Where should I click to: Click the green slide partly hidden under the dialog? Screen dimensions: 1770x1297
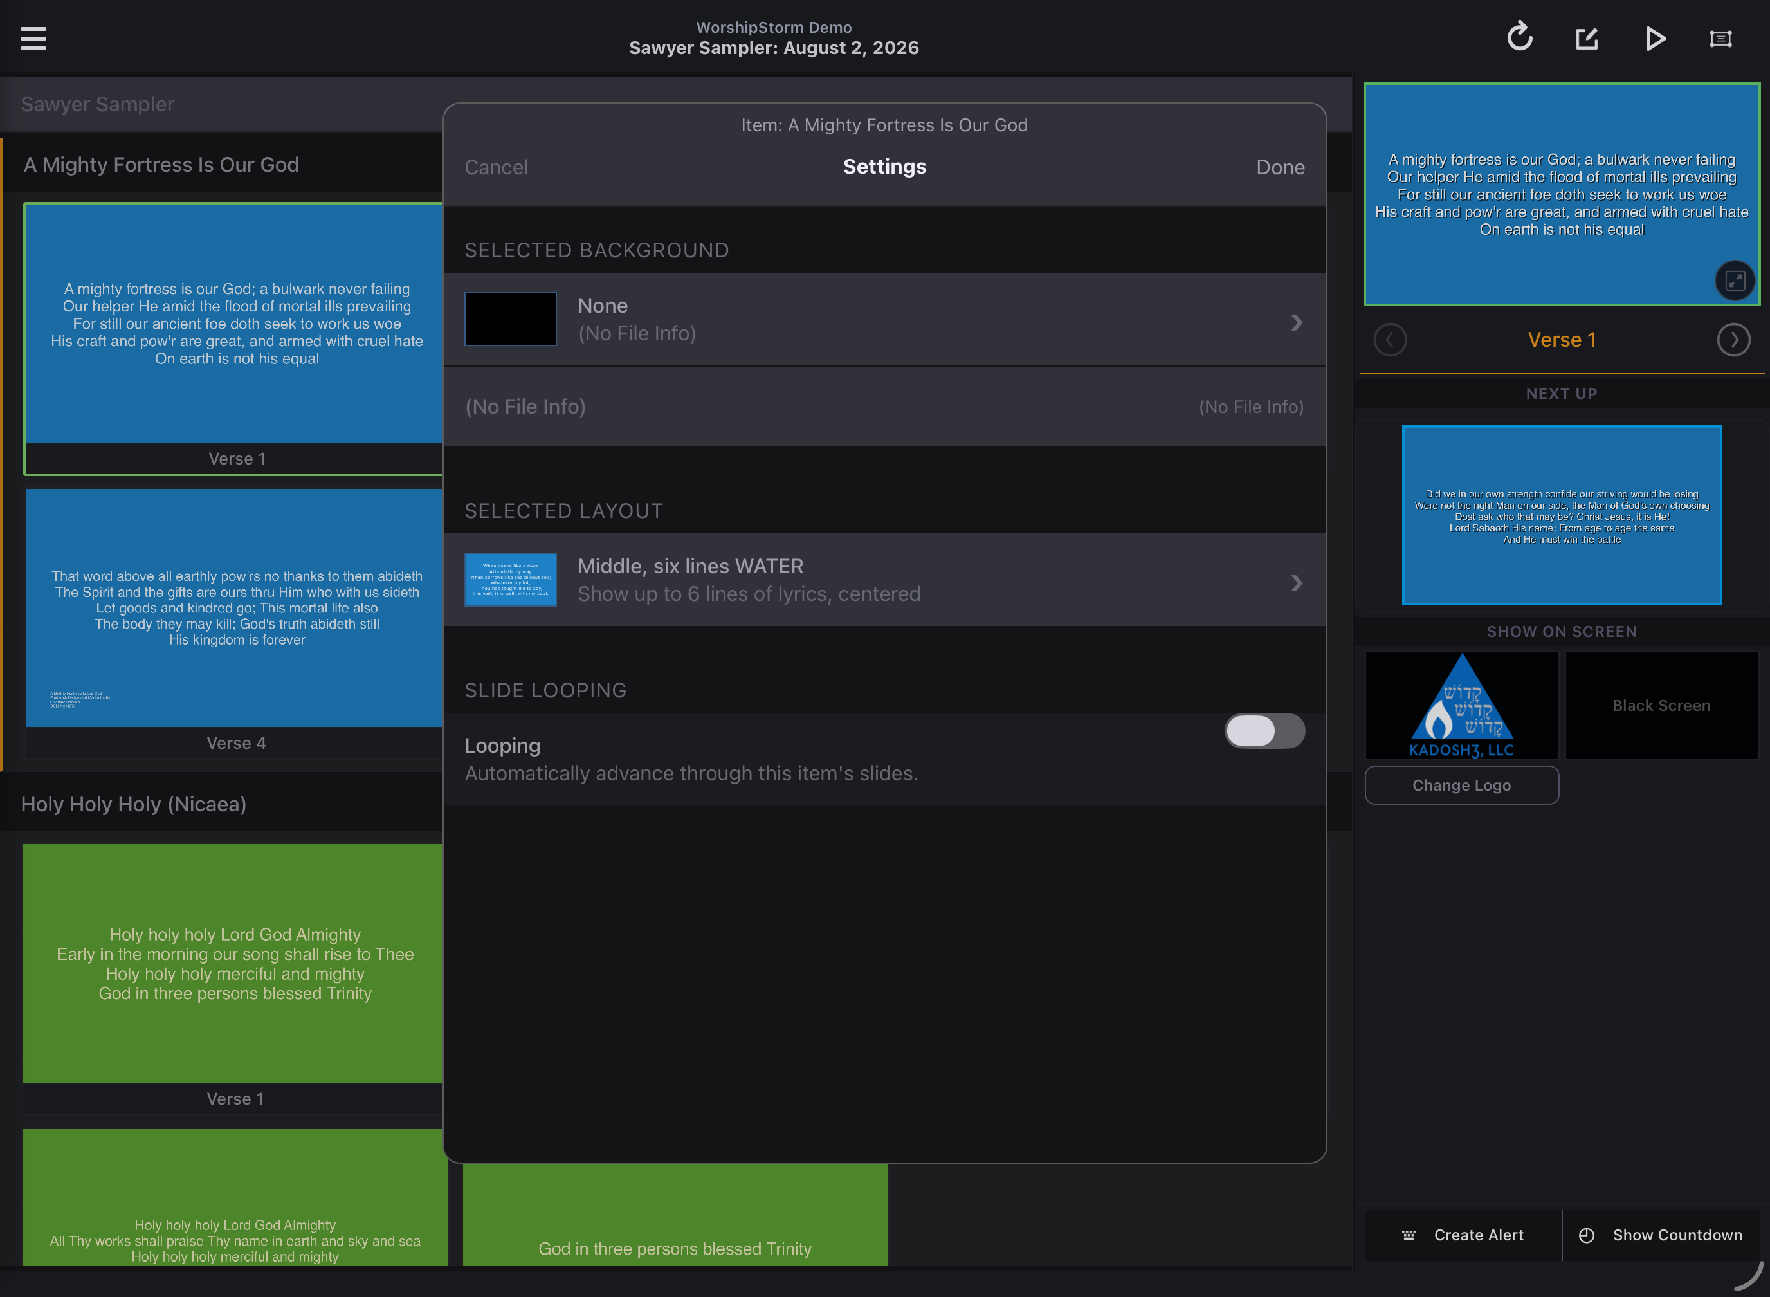pos(675,1215)
